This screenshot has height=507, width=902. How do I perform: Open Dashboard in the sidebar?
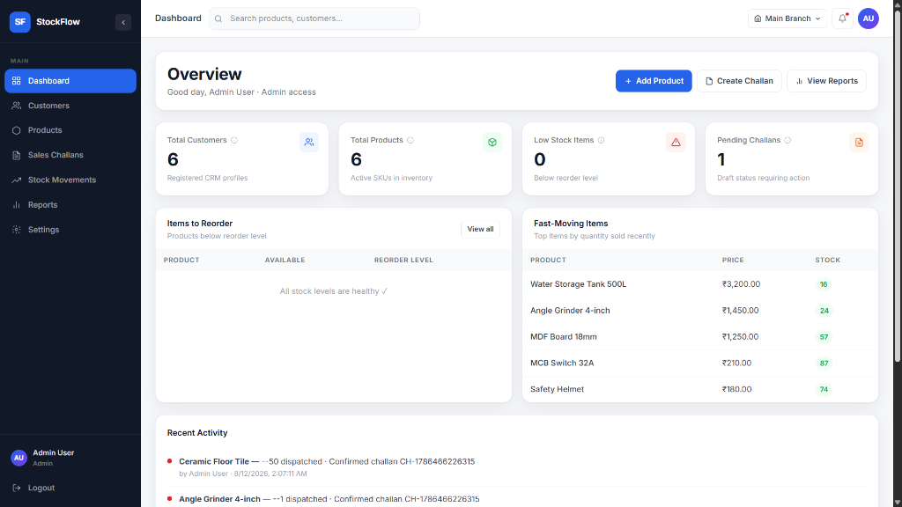coord(70,81)
